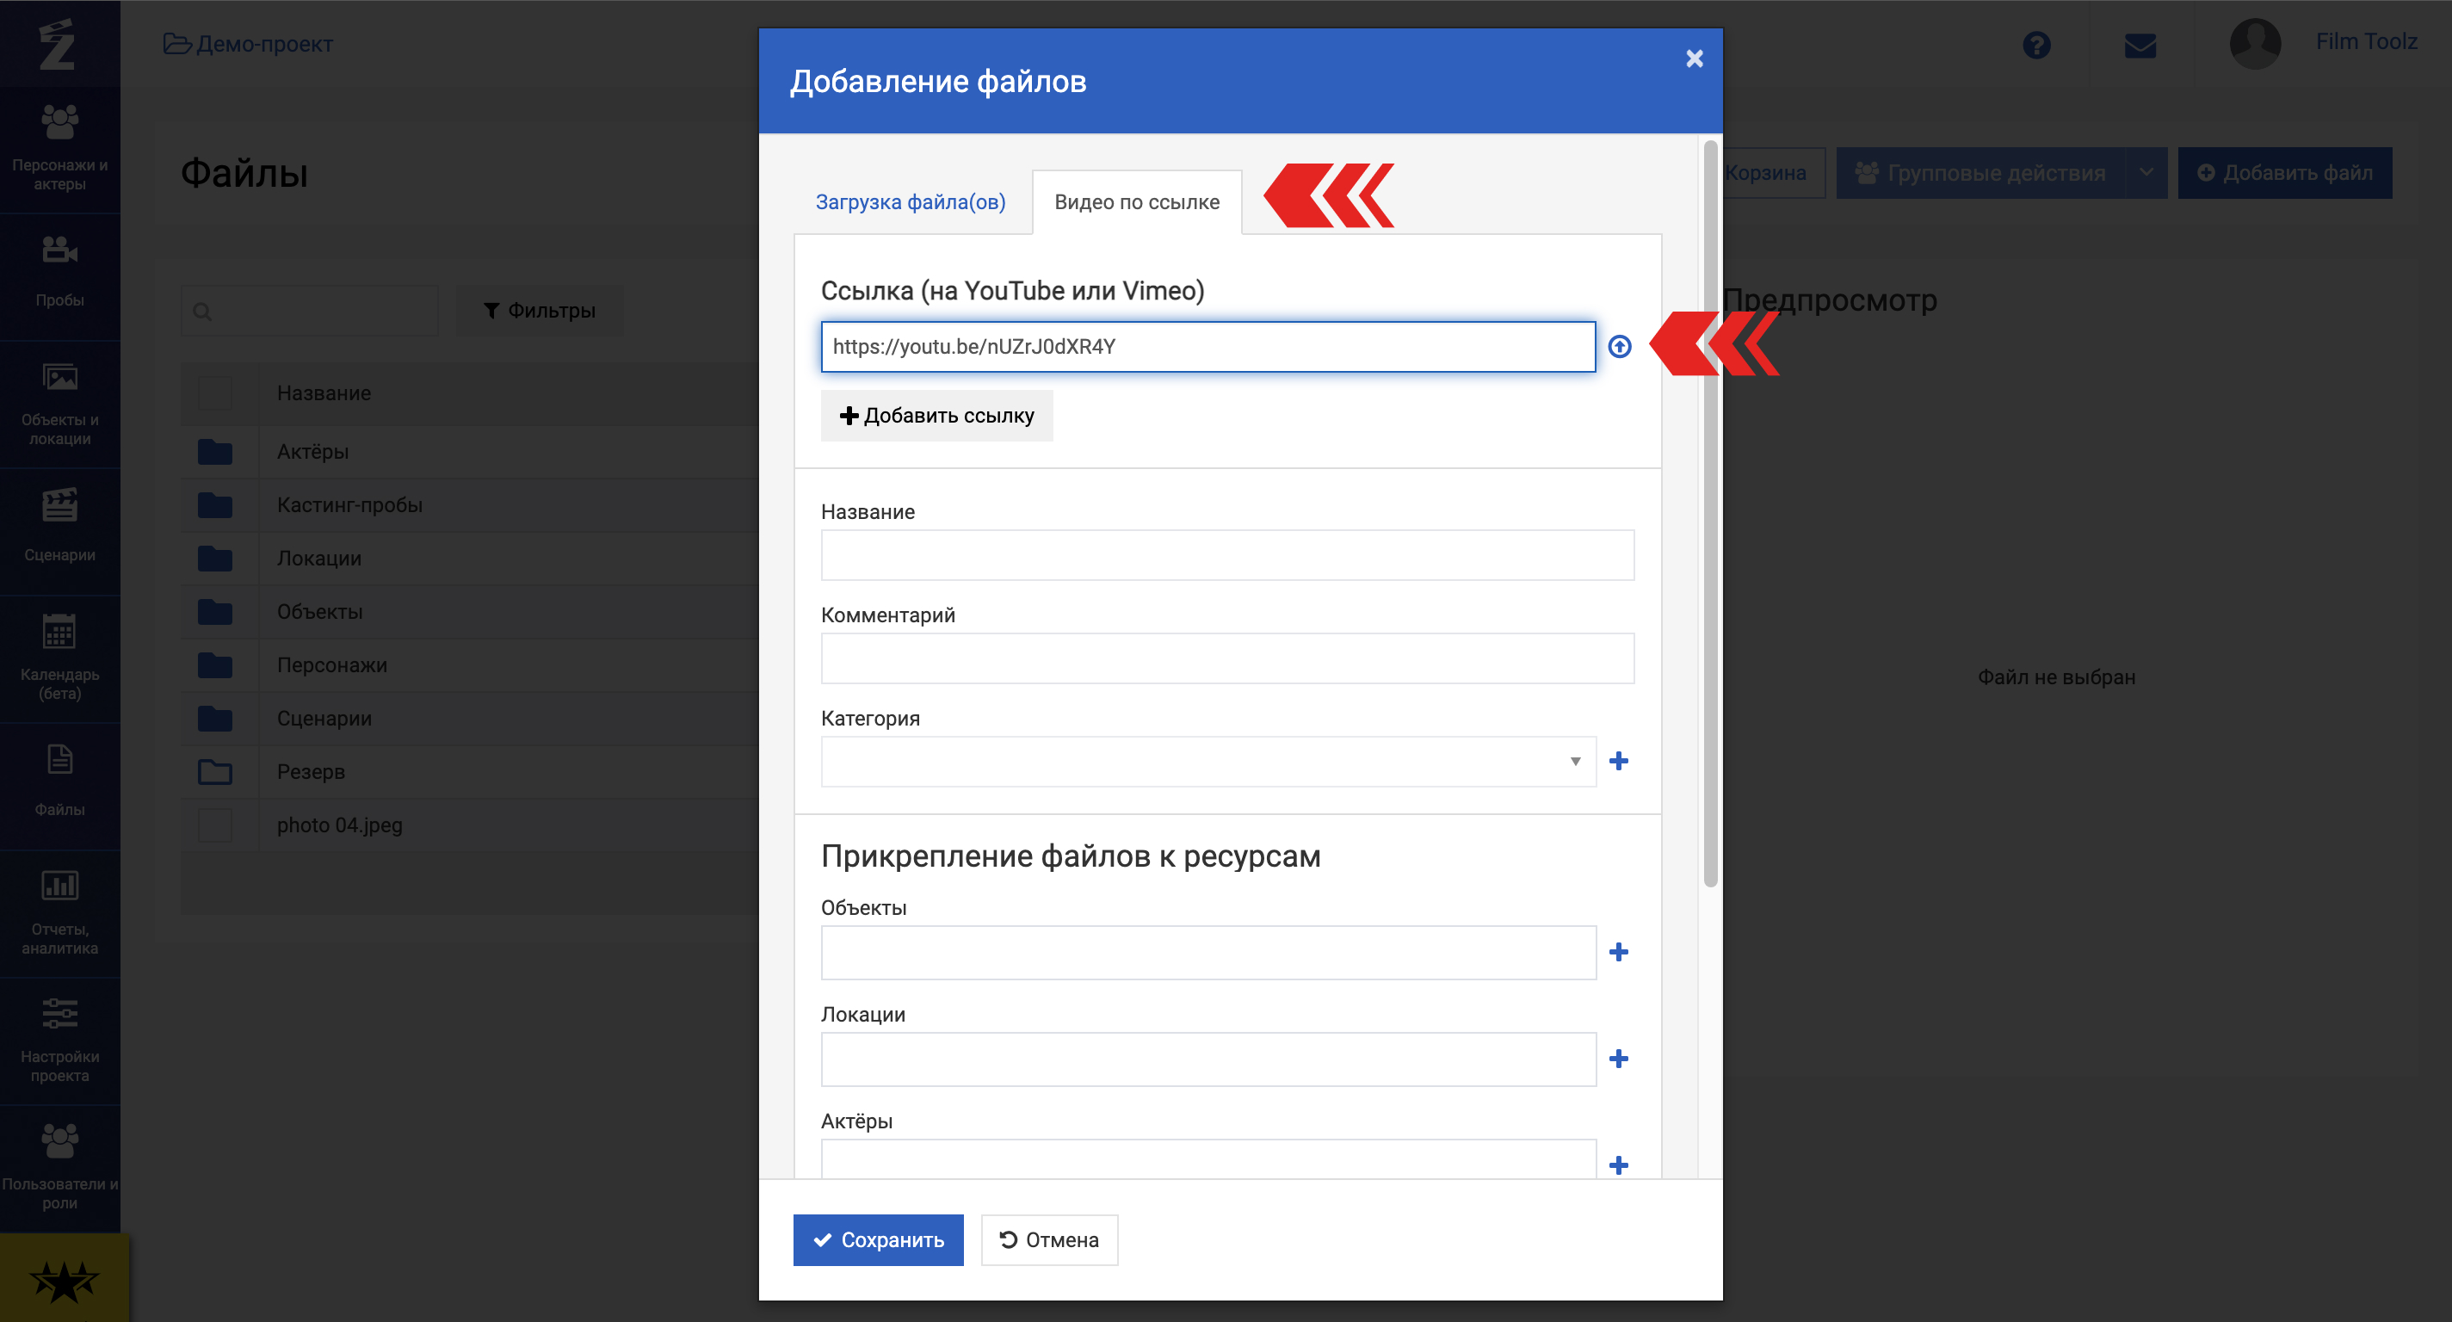Click the YouTube link input field
This screenshot has height=1322, width=2452.
tap(1207, 347)
